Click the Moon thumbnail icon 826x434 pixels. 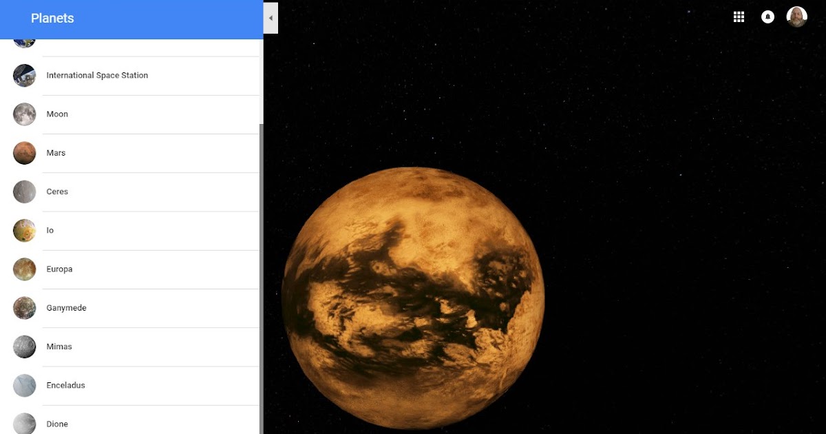coord(24,114)
